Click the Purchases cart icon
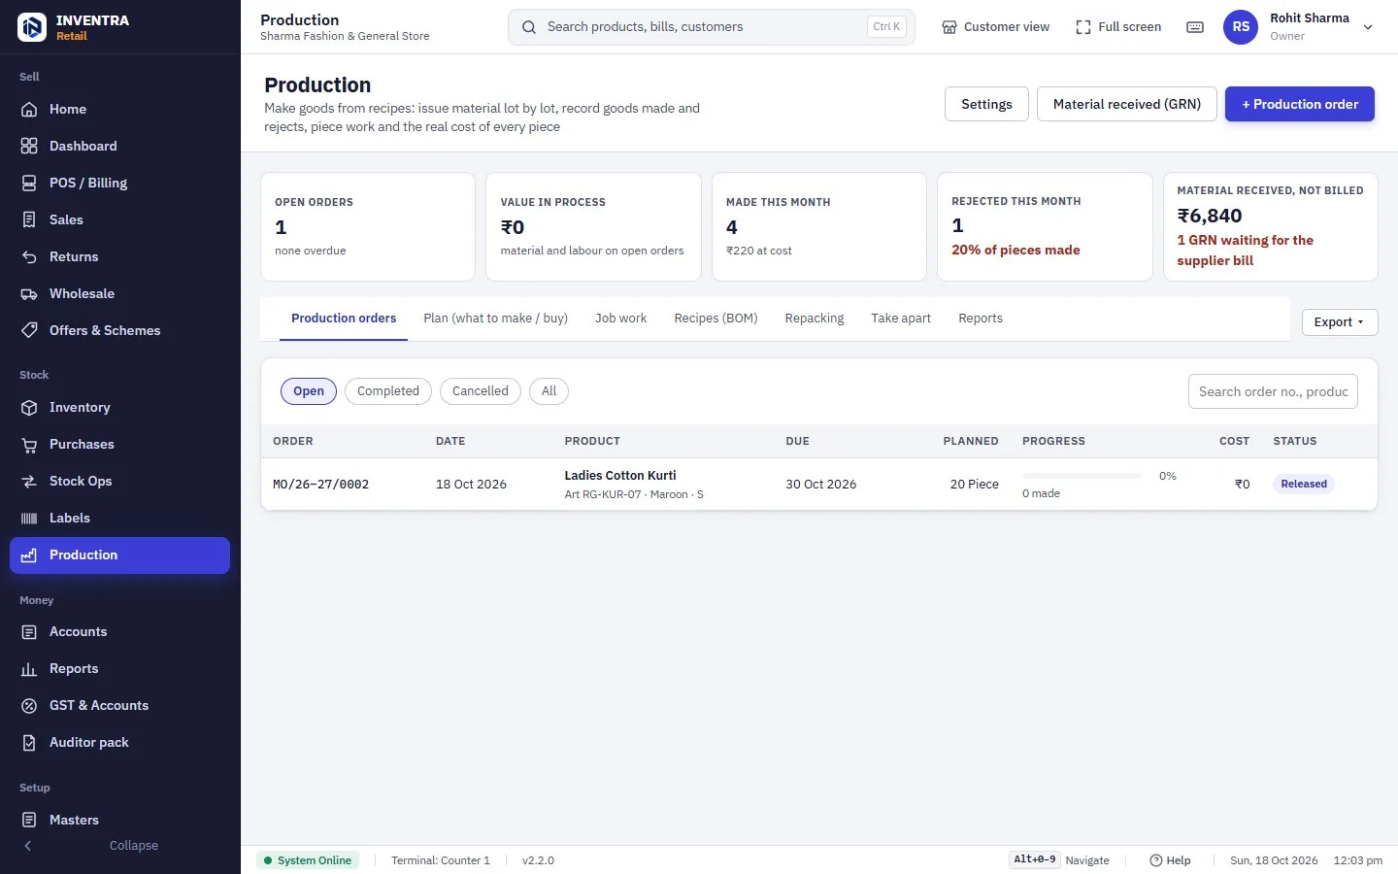The height and width of the screenshot is (874, 1398). click(x=29, y=444)
